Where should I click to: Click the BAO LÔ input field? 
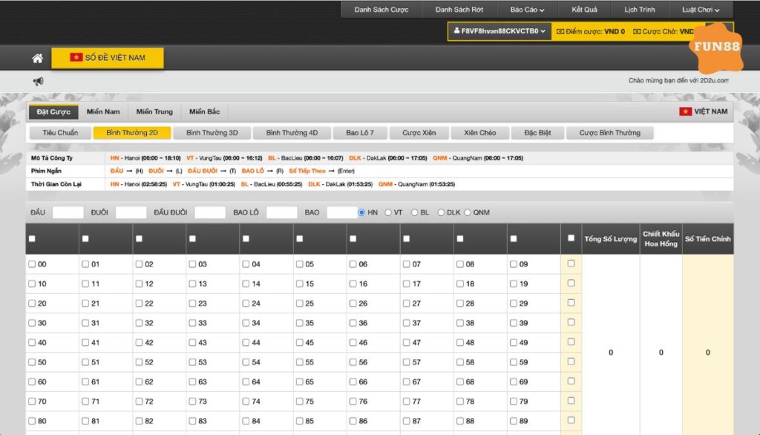pyautogui.click(x=281, y=212)
